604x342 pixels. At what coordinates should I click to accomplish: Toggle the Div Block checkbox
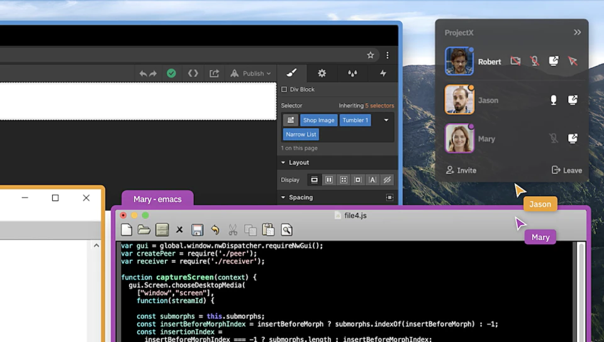[284, 89]
